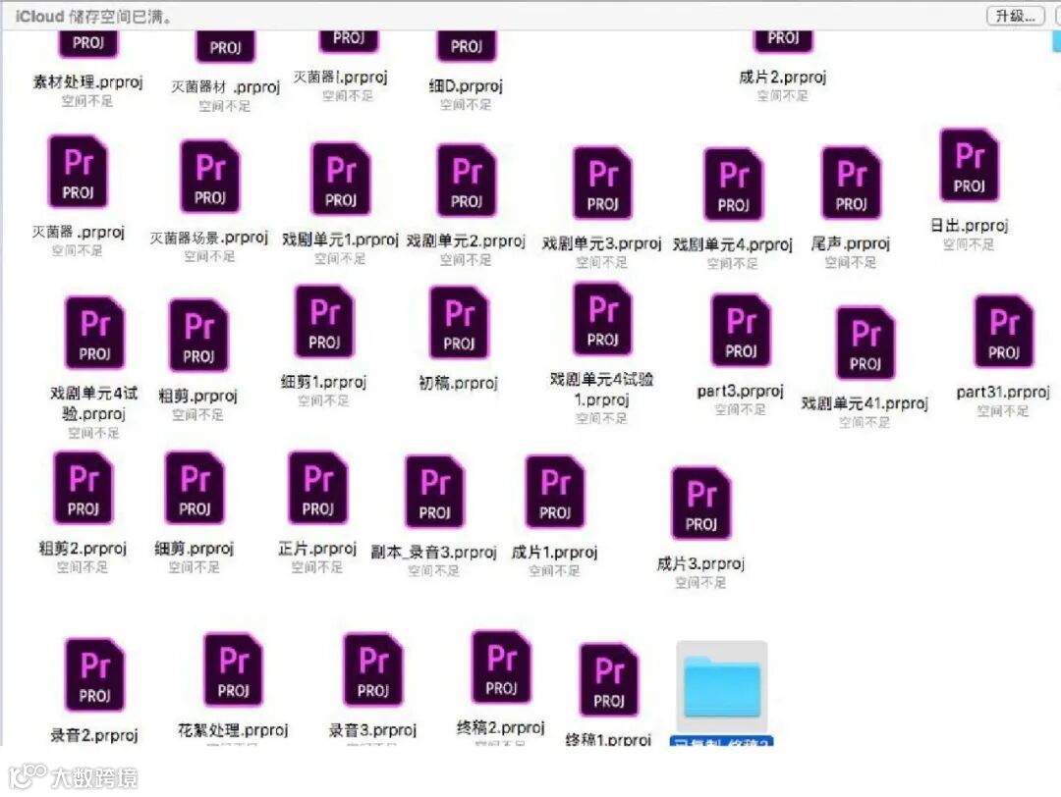Image resolution: width=1061 pixels, height=797 pixels.
Task: Select the 细剪.prproj file icon
Action: click(195, 488)
